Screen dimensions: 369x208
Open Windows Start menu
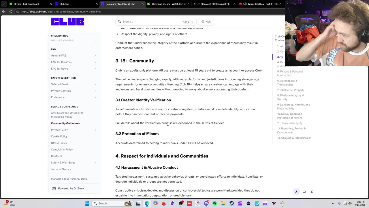(x=87, y=203)
